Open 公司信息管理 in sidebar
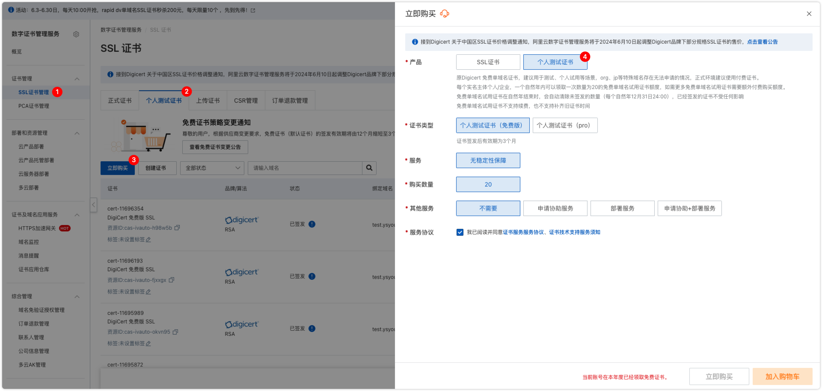Viewport: 822px width, 391px height. coord(34,351)
